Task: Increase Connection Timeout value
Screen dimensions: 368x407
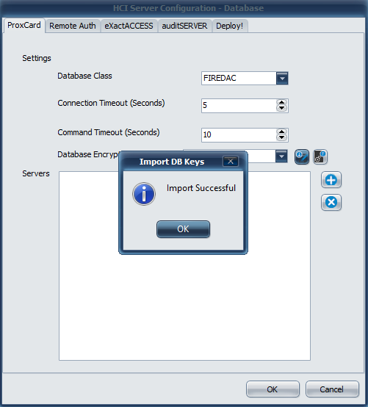Action: click(x=281, y=103)
